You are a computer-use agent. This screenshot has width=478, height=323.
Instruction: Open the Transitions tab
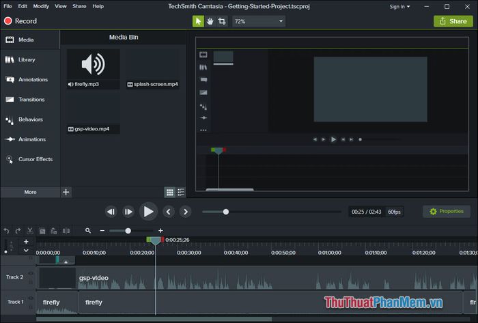[30, 99]
